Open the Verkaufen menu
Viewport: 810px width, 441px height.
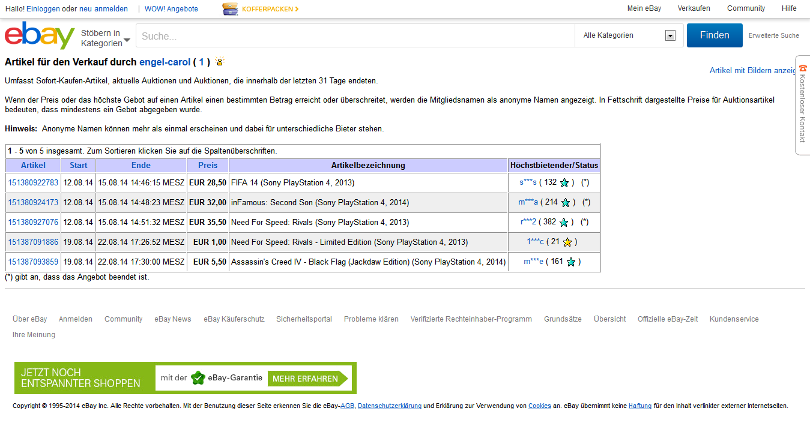point(694,8)
